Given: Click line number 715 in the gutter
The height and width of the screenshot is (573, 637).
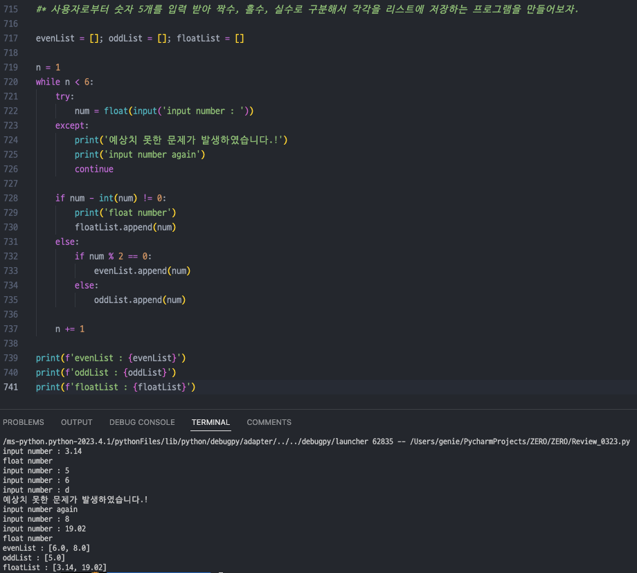Looking at the screenshot, I should (x=10, y=9).
